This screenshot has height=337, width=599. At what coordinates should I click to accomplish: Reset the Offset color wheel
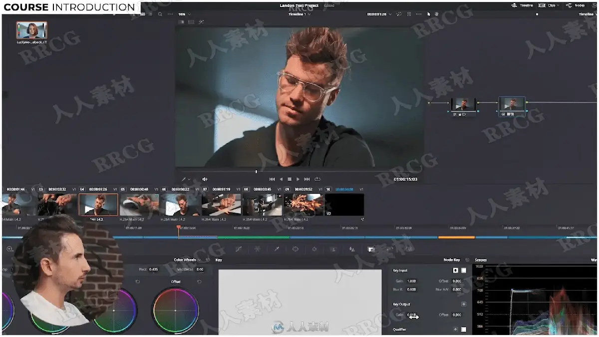(199, 282)
